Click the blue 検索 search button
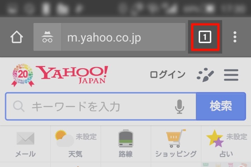This screenshot has height=167, width=251. [x=221, y=106]
